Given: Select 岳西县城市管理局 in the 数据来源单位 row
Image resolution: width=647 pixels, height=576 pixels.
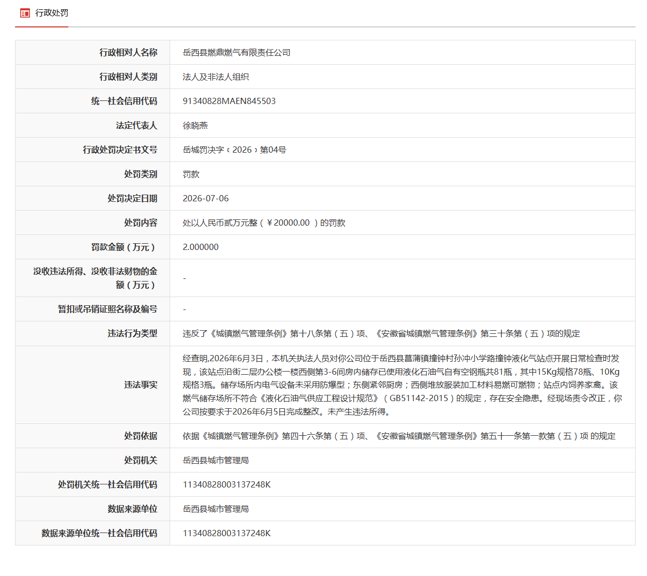Looking at the screenshot, I should (216, 509).
